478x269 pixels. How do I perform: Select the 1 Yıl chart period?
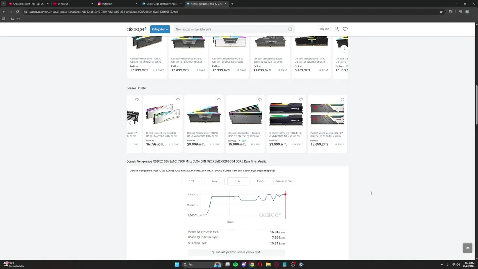[192, 181]
